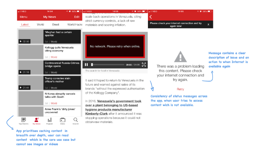Click the video progress slider handle

pyautogui.click(x=92, y=65)
